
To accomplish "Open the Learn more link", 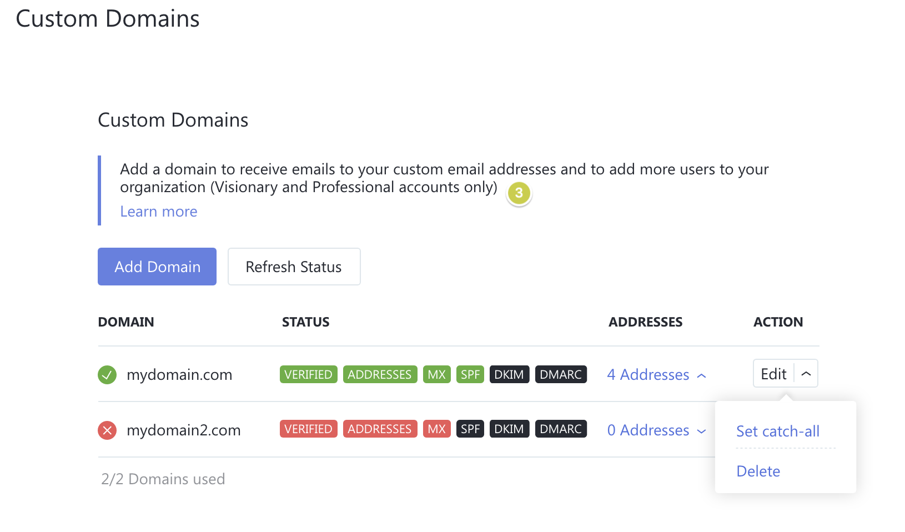I will point(158,211).
